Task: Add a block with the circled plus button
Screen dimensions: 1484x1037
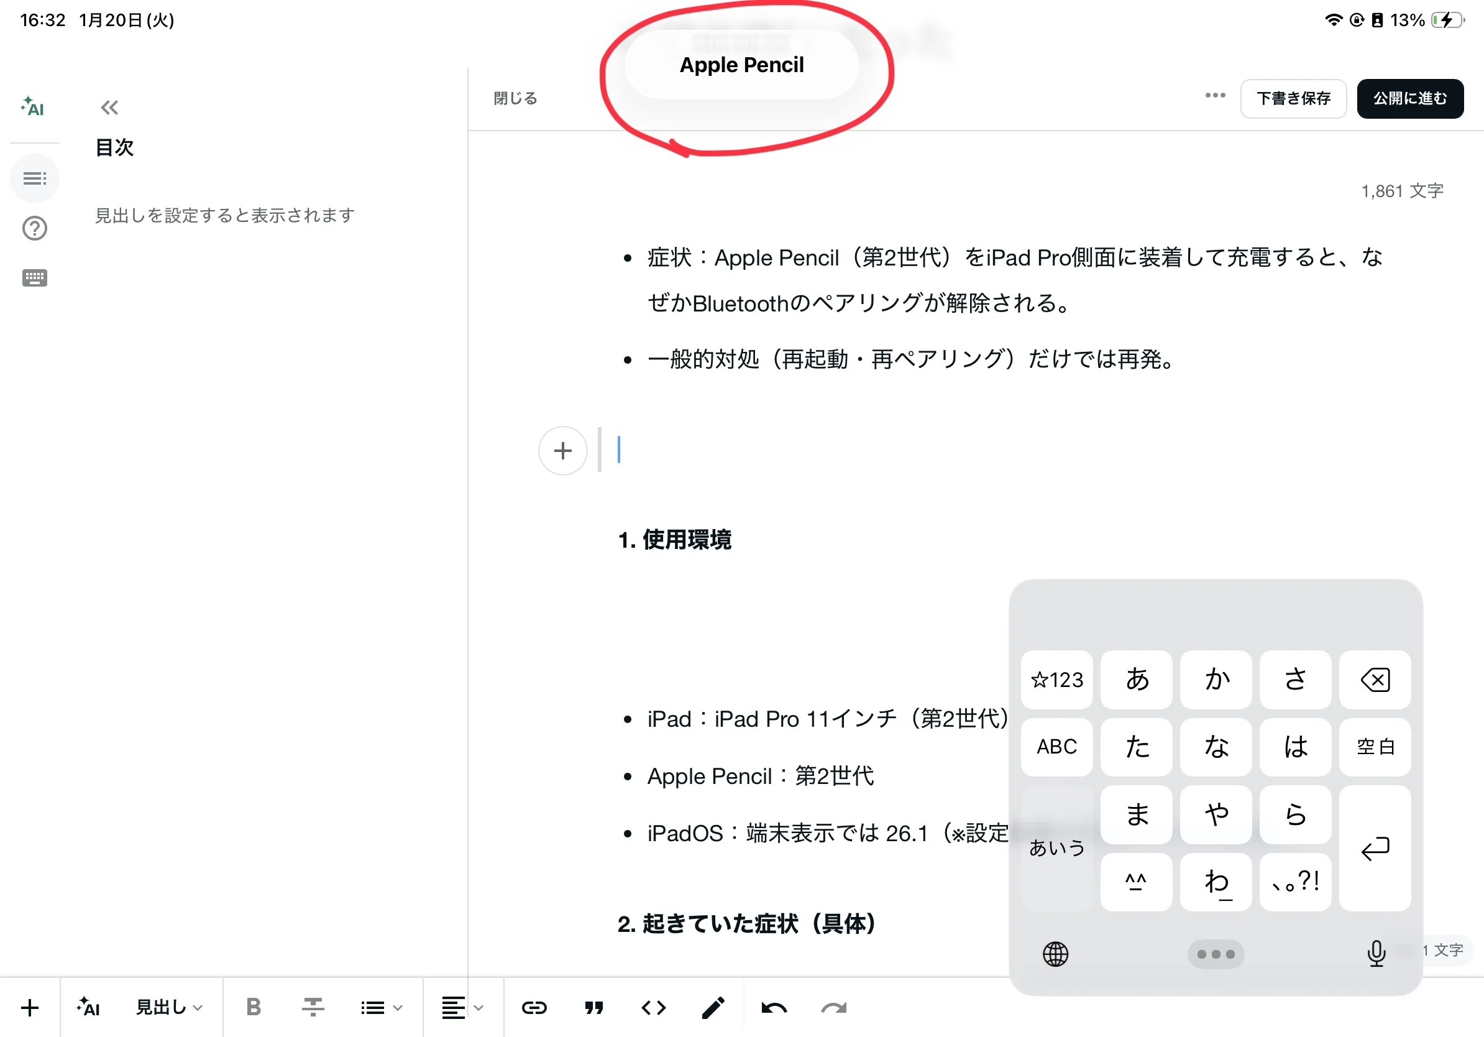Action: tap(563, 451)
